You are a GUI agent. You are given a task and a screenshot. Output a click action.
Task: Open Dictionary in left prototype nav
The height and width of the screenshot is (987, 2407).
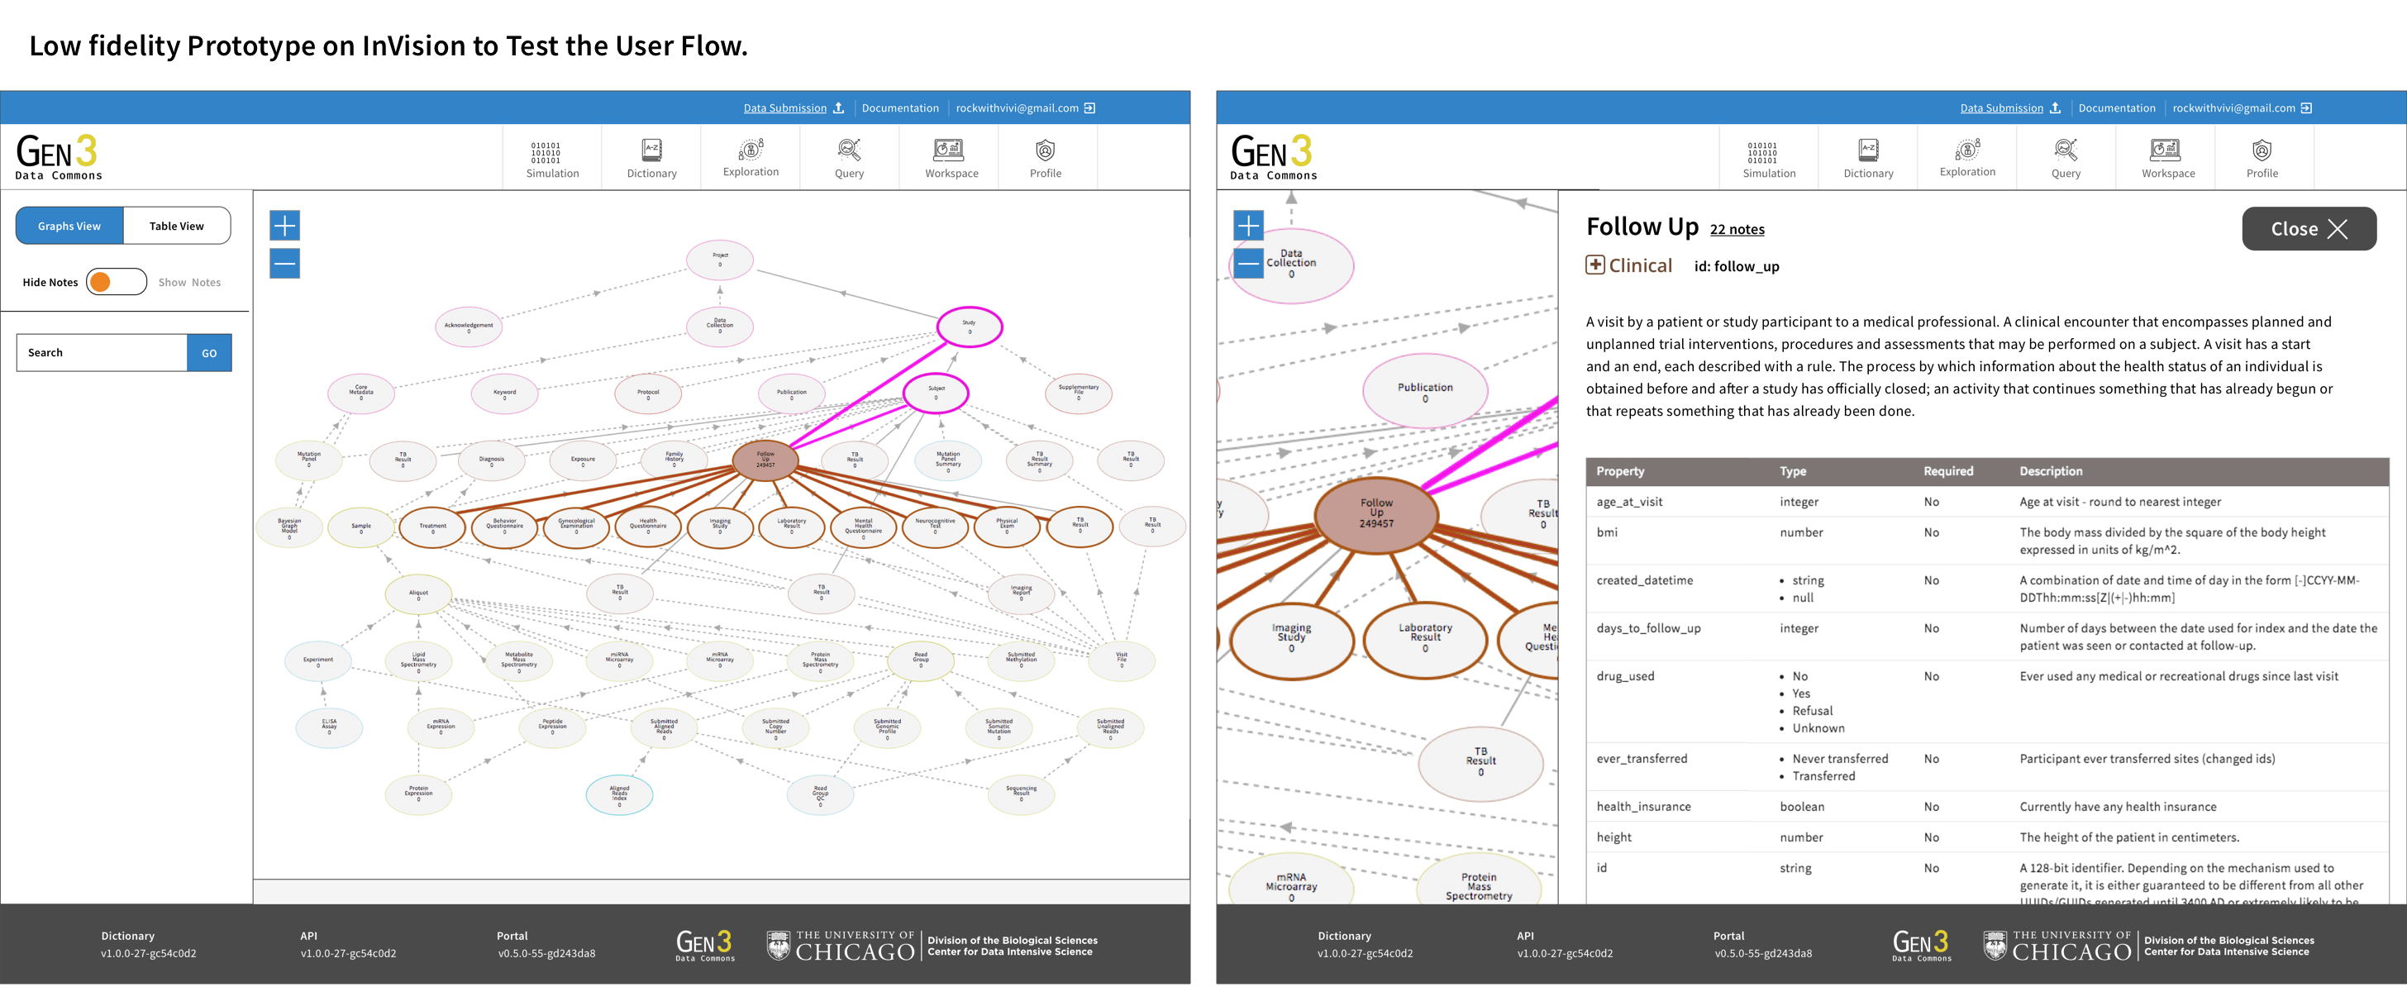[651, 158]
